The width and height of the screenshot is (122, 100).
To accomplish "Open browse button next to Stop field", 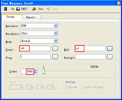I will click(x=55, y=57).
